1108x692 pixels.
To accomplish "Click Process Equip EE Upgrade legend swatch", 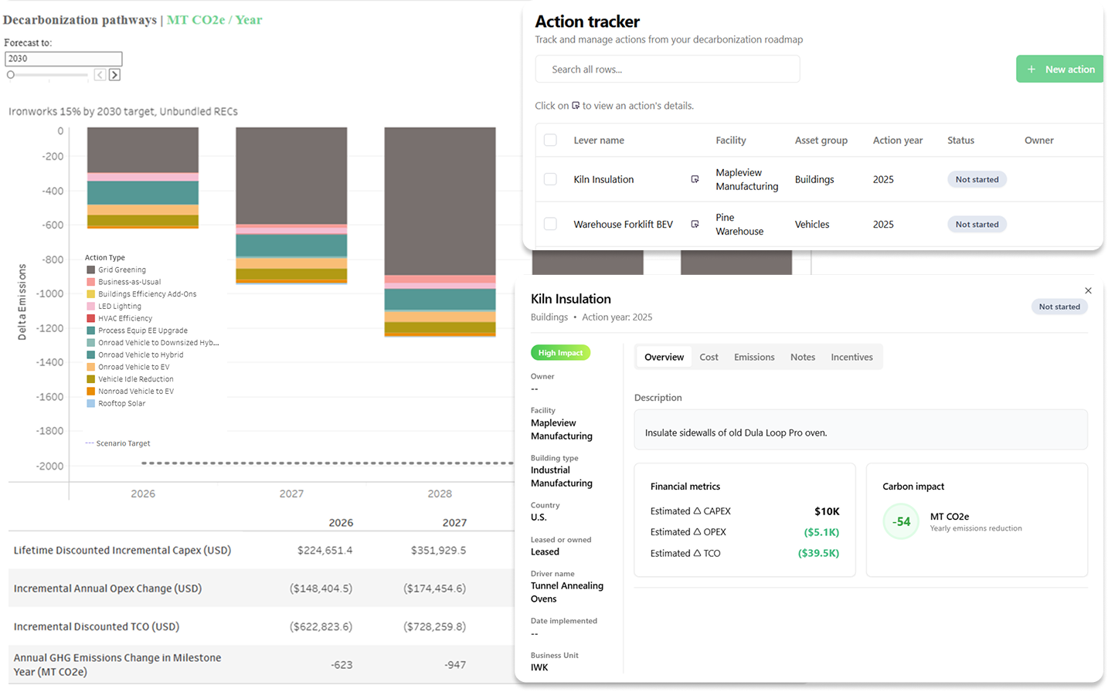I will coord(91,331).
